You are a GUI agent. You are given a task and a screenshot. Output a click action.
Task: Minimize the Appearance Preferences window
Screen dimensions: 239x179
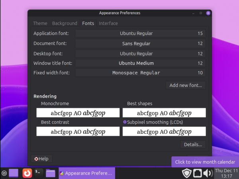[193, 13]
